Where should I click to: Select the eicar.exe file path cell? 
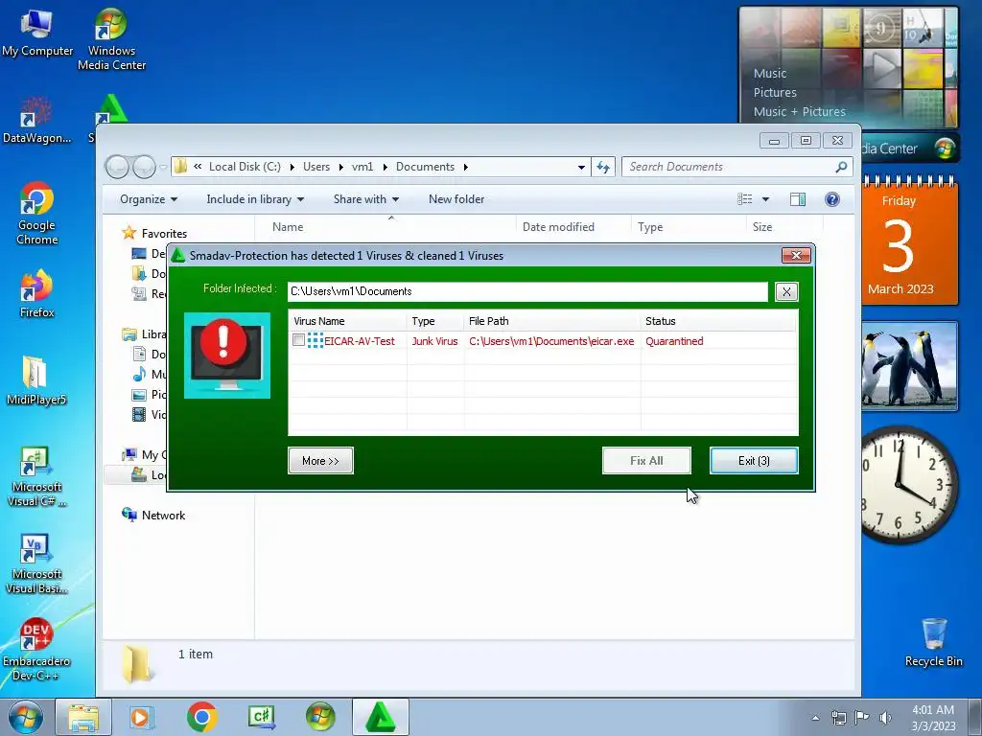tap(551, 341)
